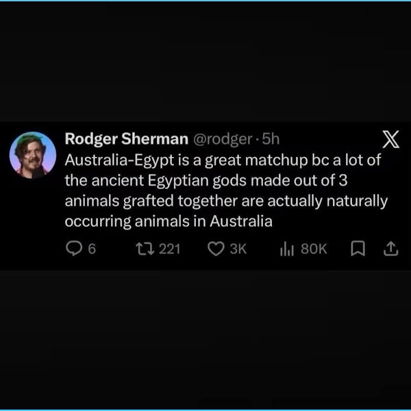Click the 3K likes count

[238, 249]
